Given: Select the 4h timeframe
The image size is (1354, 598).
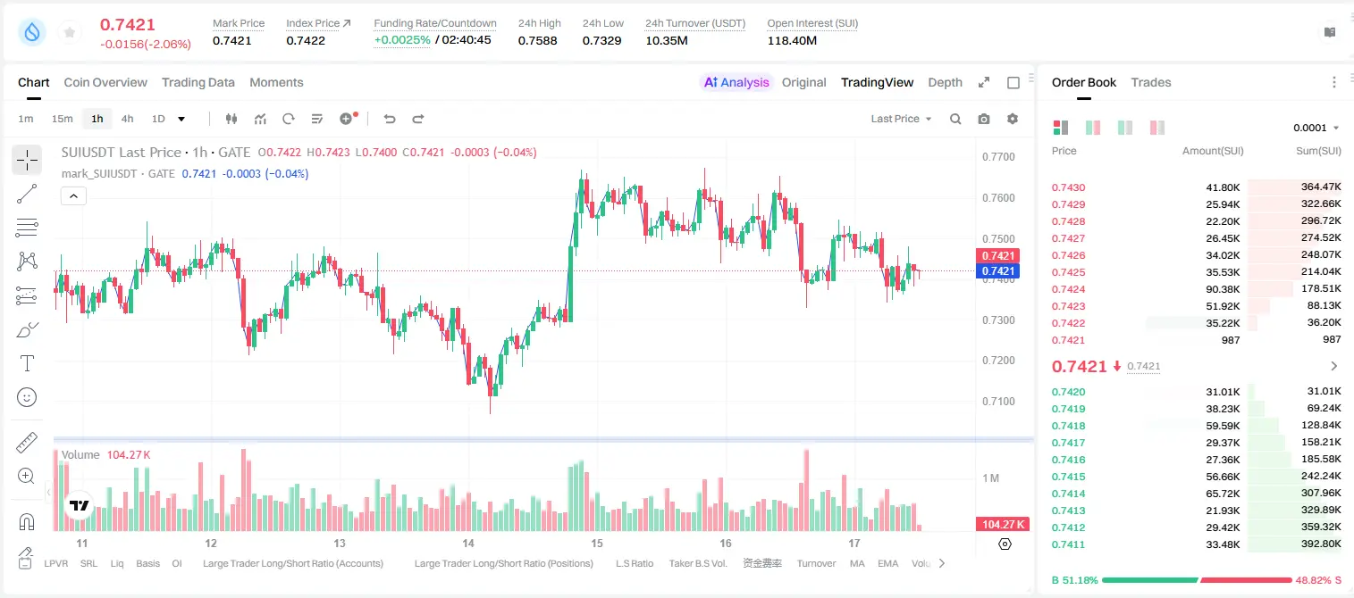Looking at the screenshot, I should (127, 119).
